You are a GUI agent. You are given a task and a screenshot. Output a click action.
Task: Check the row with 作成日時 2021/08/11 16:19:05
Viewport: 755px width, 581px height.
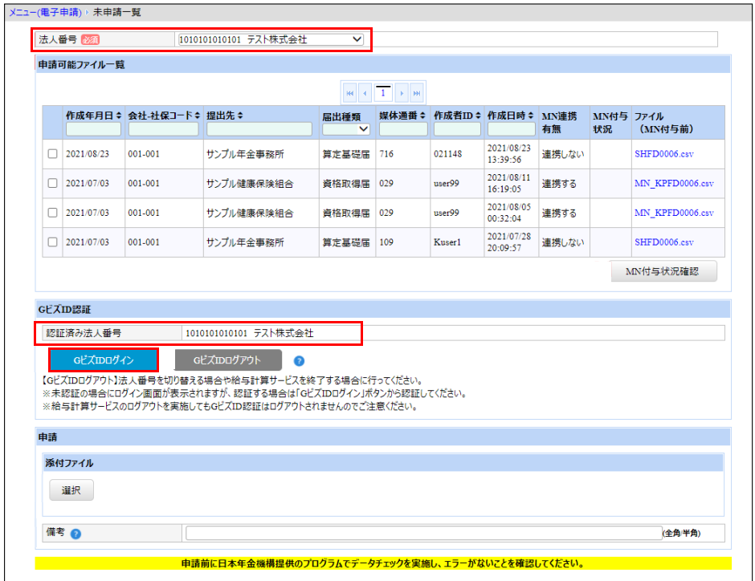52,183
